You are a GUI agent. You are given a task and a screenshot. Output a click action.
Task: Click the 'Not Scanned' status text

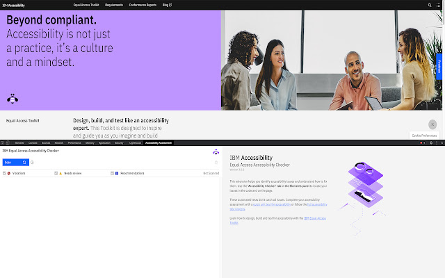[211, 173]
